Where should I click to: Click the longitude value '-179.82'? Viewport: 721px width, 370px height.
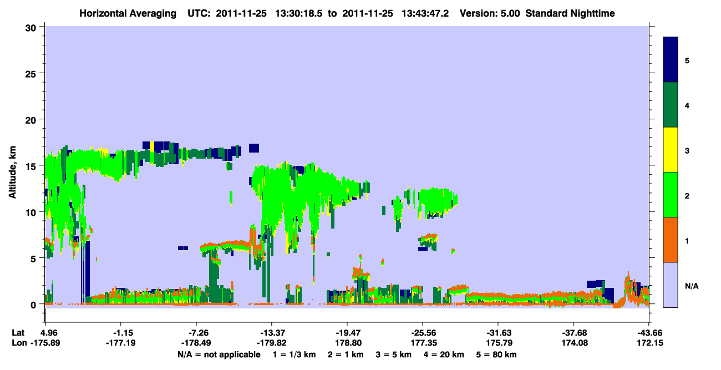pos(271,343)
